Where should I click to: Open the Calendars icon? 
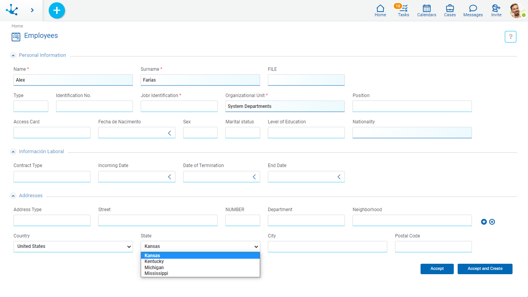427,10
